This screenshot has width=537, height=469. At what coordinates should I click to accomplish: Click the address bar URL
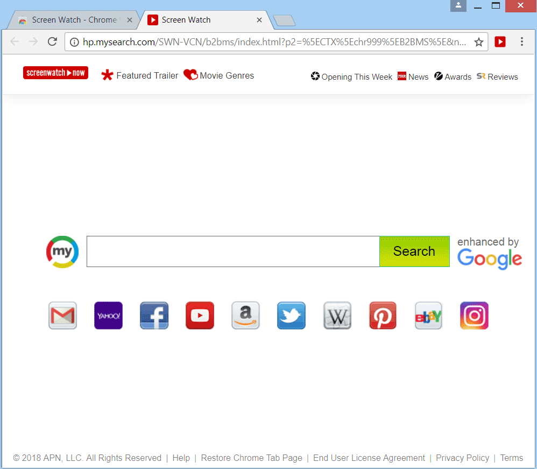click(274, 42)
